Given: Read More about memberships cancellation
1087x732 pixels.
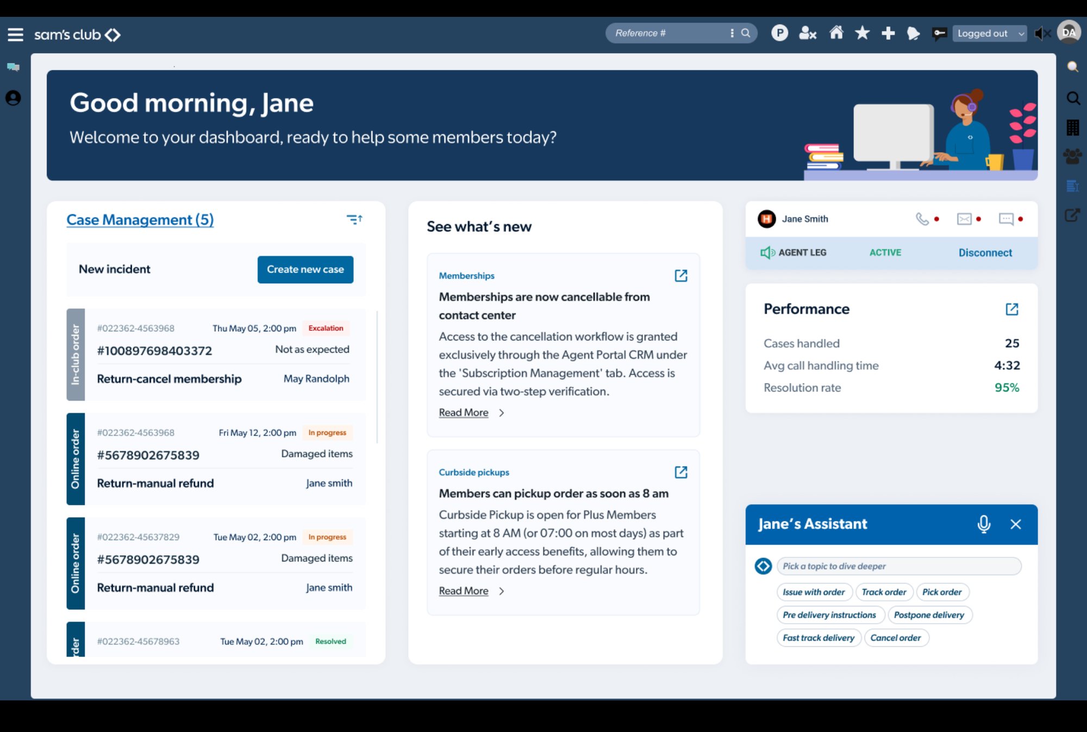Looking at the screenshot, I should (464, 413).
